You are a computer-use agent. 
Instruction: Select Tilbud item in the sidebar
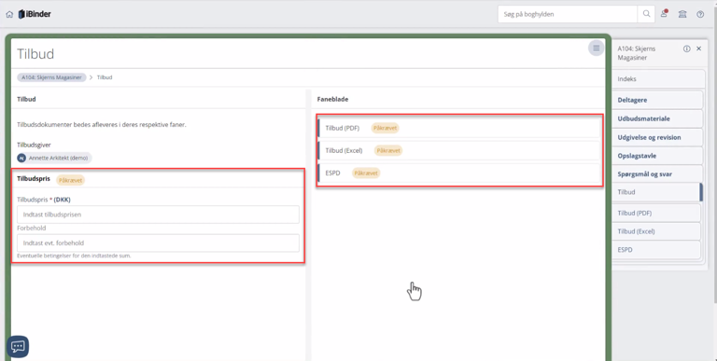(x=656, y=192)
